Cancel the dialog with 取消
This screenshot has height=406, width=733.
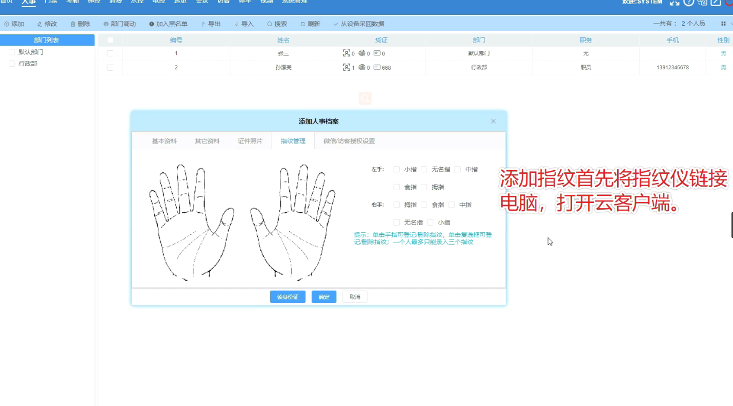[x=355, y=297]
